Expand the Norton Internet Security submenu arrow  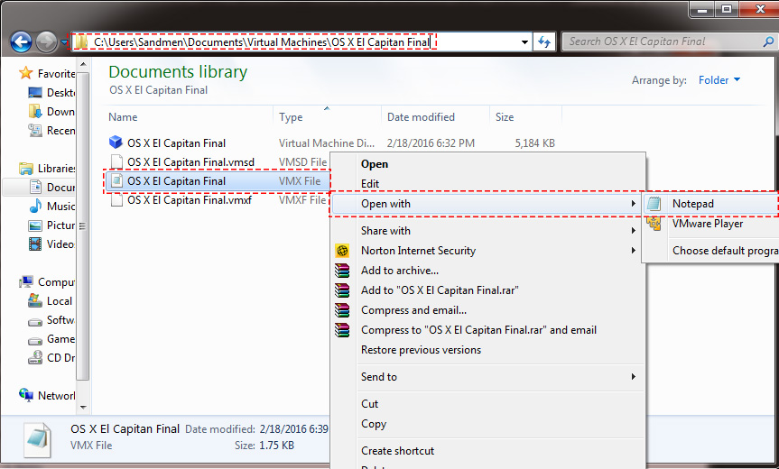[x=633, y=251]
